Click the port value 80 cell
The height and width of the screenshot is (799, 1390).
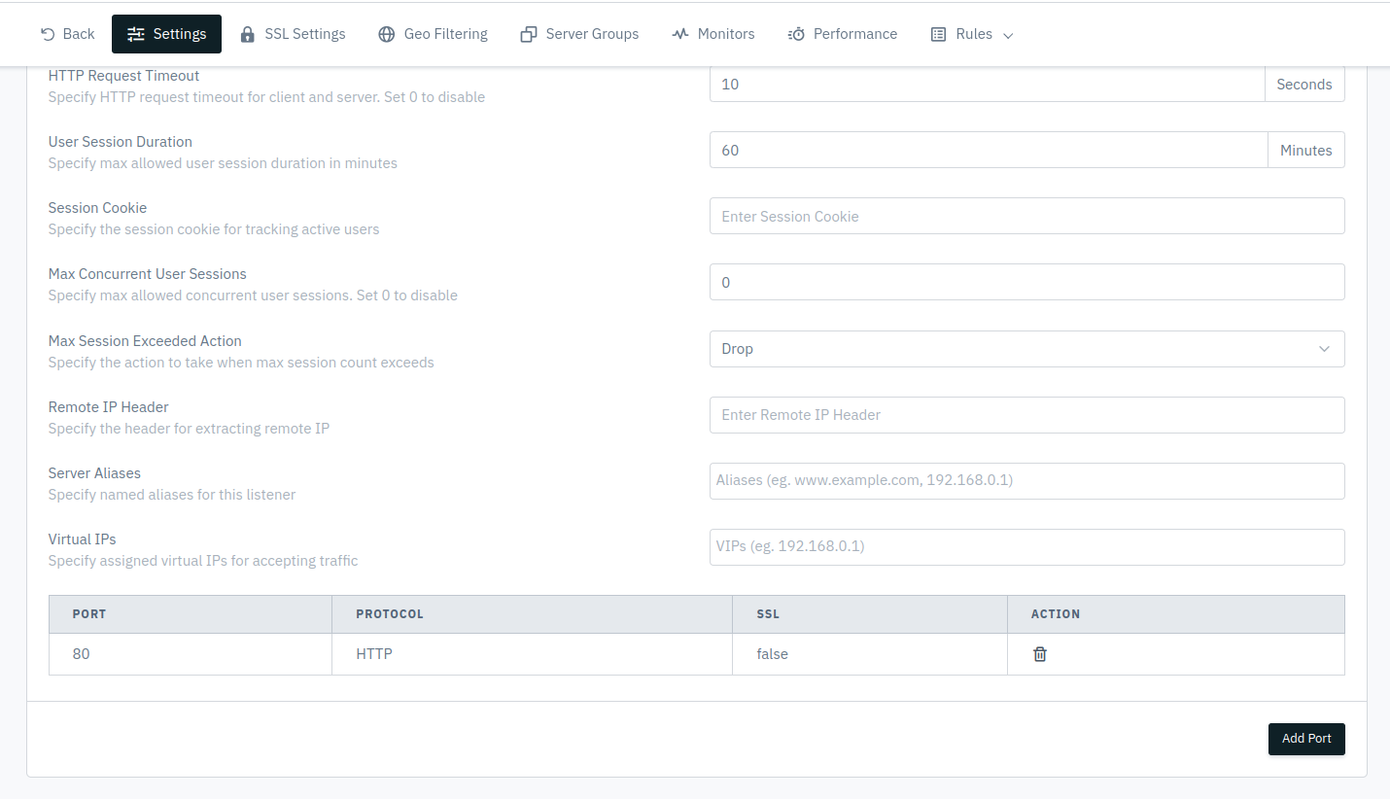(191, 654)
